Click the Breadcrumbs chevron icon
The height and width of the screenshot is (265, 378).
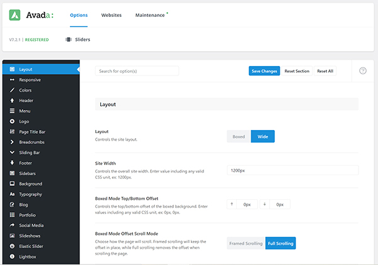pos(12,142)
